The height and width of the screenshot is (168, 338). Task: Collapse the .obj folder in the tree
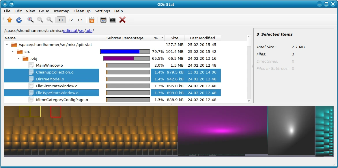click(18, 58)
